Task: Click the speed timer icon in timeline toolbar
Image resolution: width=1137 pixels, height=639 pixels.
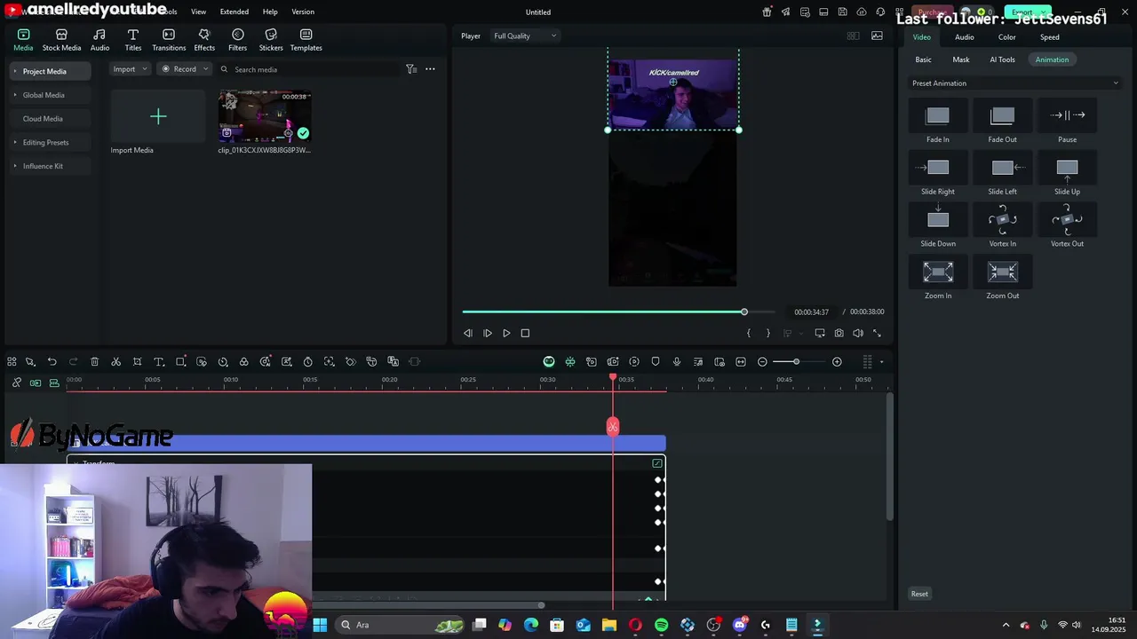Action: pyautogui.click(x=307, y=361)
